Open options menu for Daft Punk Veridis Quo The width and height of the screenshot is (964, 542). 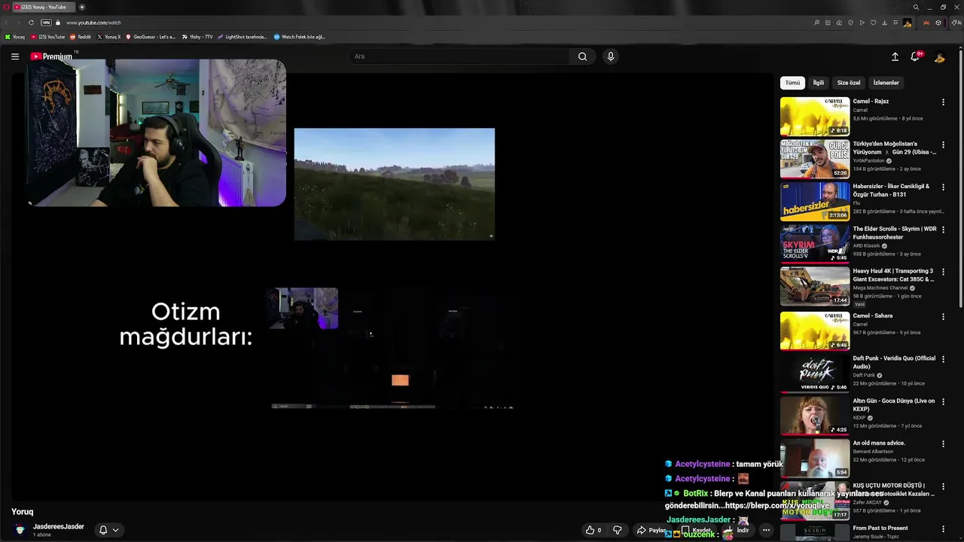(x=943, y=359)
